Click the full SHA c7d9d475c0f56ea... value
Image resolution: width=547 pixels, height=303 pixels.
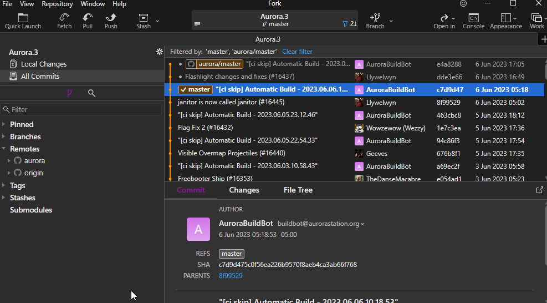[288, 265]
